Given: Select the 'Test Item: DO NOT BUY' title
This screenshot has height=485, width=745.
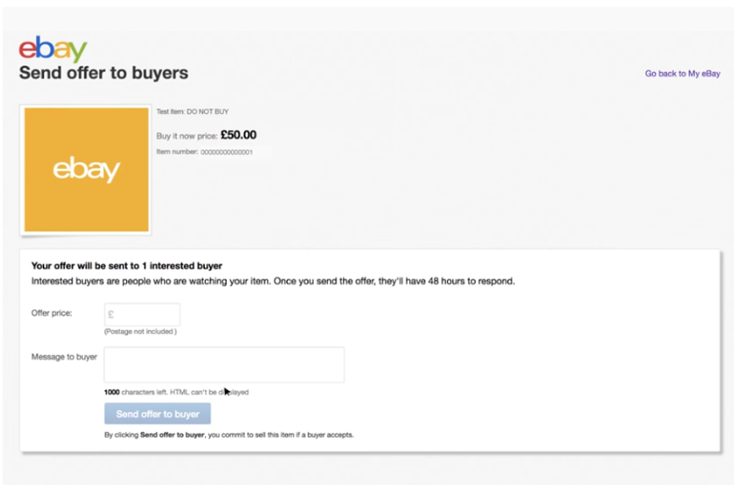Looking at the screenshot, I should 192,112.
